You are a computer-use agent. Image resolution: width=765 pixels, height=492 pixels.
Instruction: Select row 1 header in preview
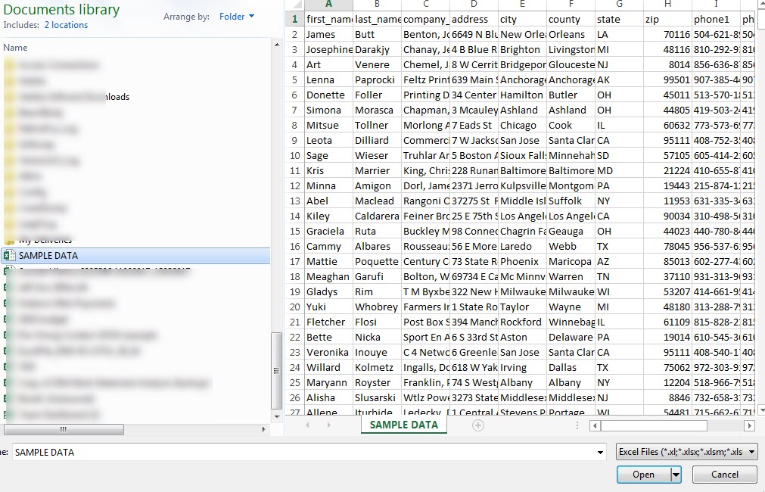point(294,20)
